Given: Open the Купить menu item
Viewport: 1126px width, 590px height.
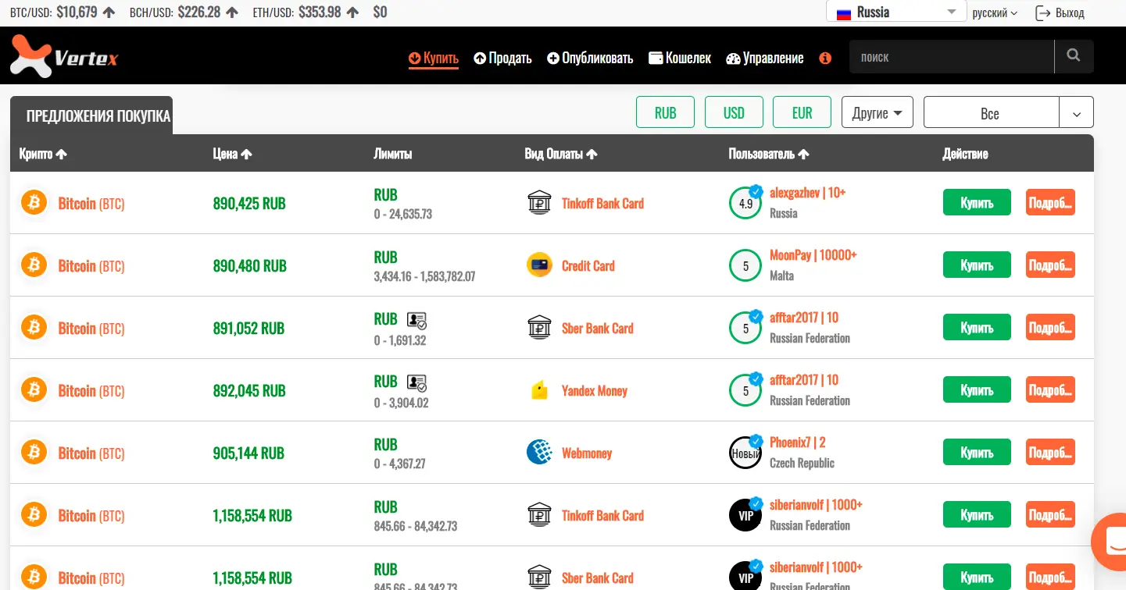Looking at the screenshot, I should pos(434,58).
